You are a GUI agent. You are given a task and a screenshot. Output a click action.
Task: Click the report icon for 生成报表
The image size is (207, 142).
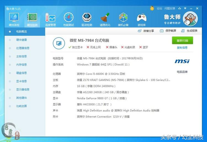[x=183, y=31]
